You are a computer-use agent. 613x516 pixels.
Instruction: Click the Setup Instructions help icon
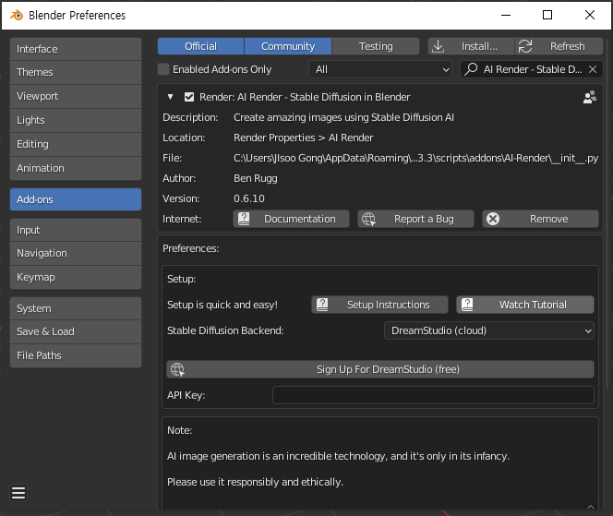(x=322, y=305)
